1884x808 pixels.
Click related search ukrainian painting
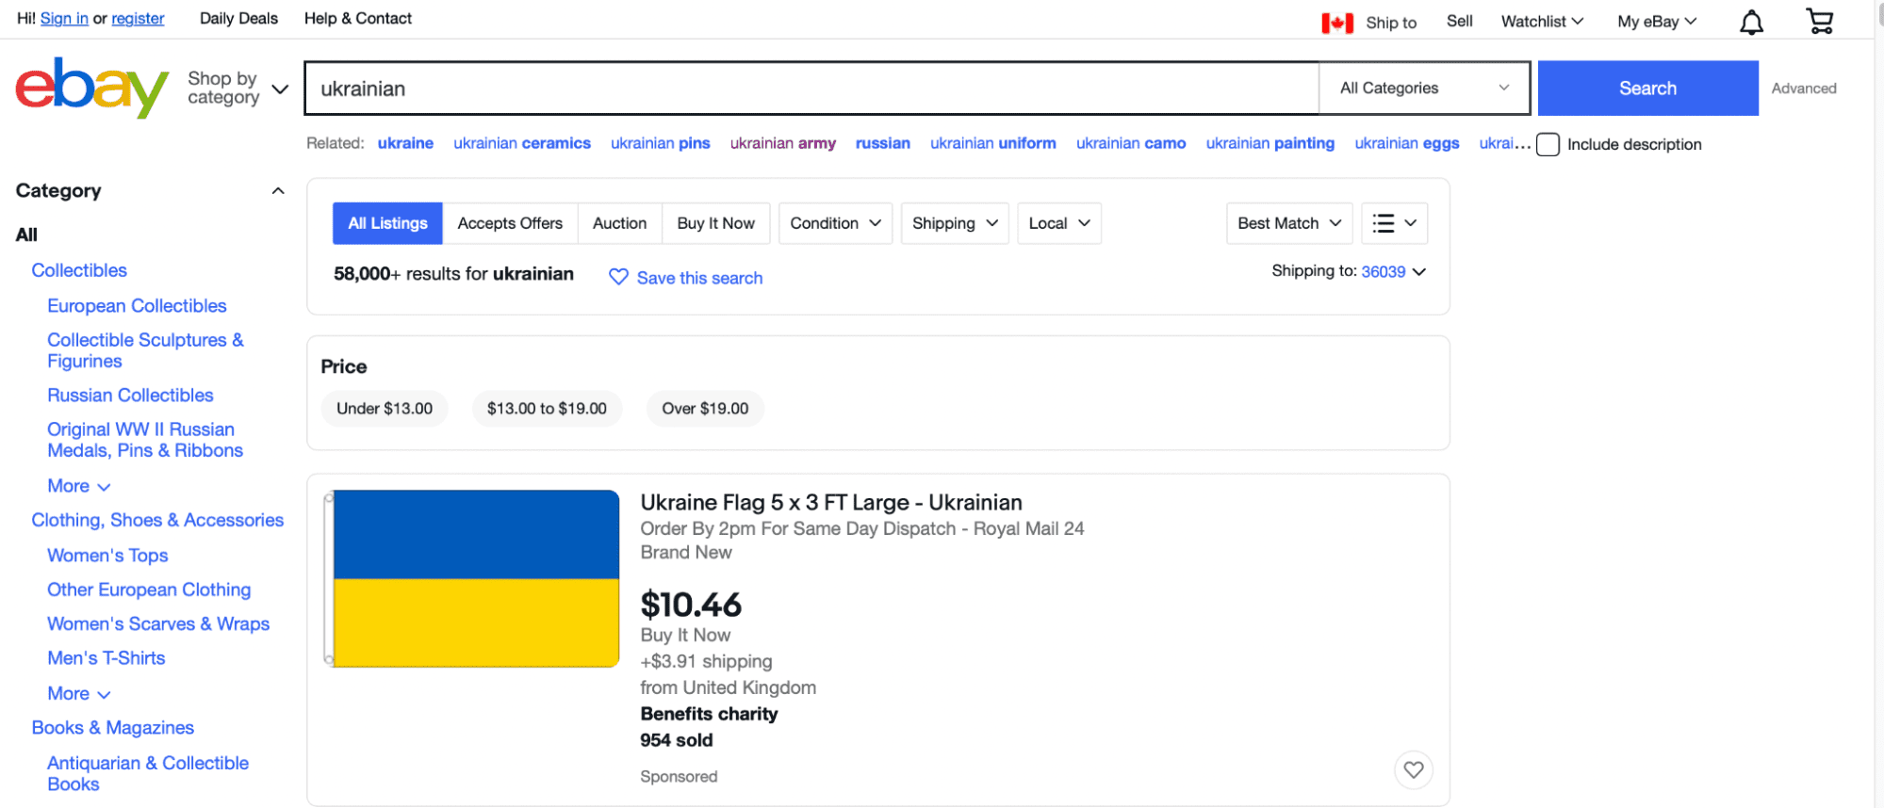click(1270, 142)
